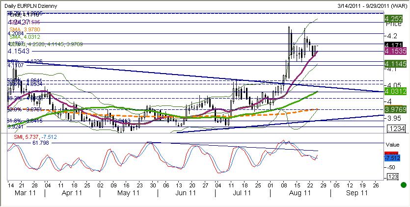Select the green 3.9769 axis label
Viewport: 410px width, 207px height.
pos(395,109)
